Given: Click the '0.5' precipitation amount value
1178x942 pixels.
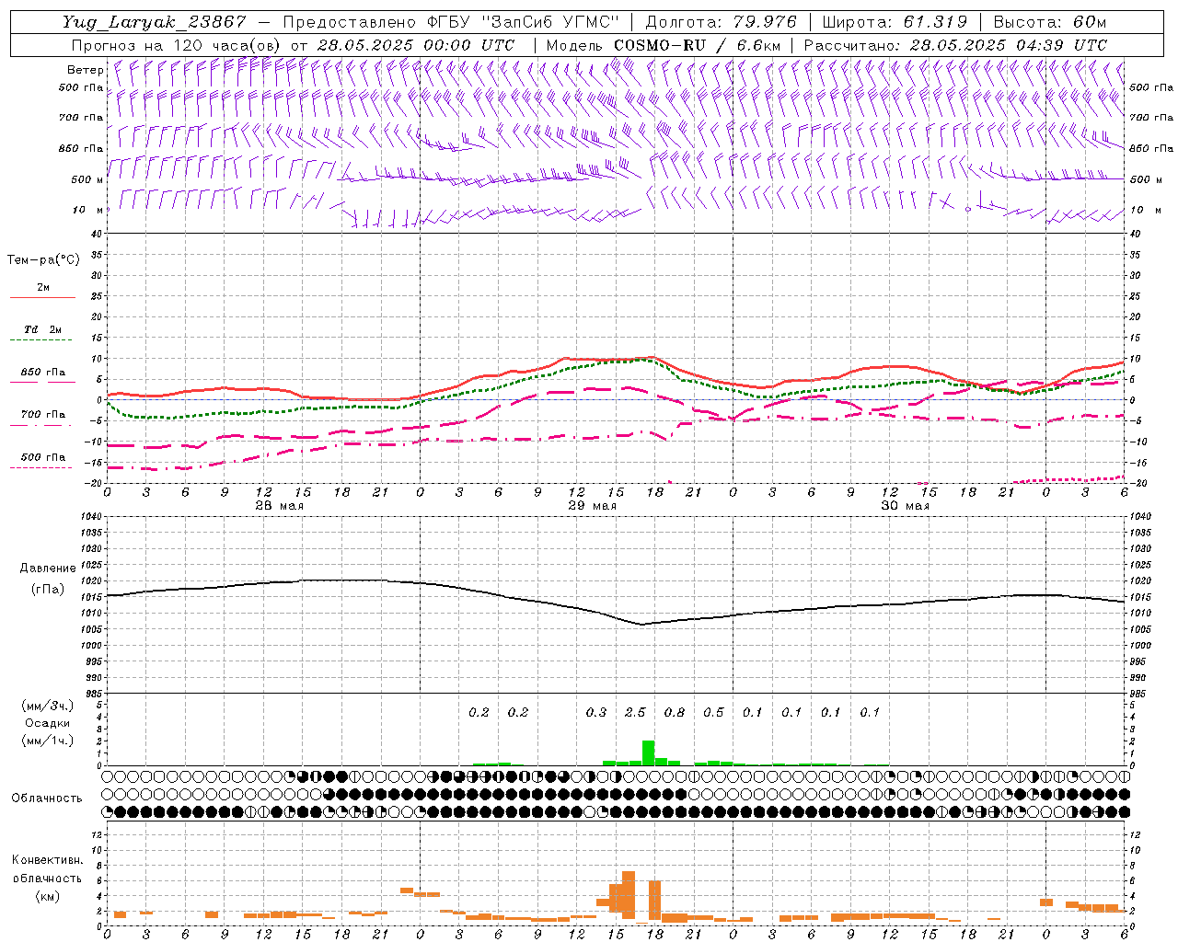Looking at the screenshot, I should click(x=713, y=712).
